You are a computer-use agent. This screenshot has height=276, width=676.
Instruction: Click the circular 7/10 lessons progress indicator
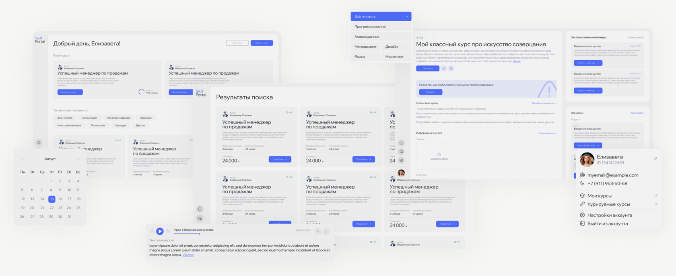point(141,92)
